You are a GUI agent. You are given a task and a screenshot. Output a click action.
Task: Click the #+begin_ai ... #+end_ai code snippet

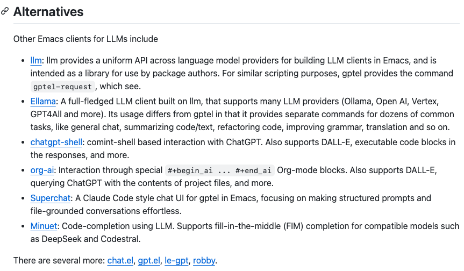point(220,170)
